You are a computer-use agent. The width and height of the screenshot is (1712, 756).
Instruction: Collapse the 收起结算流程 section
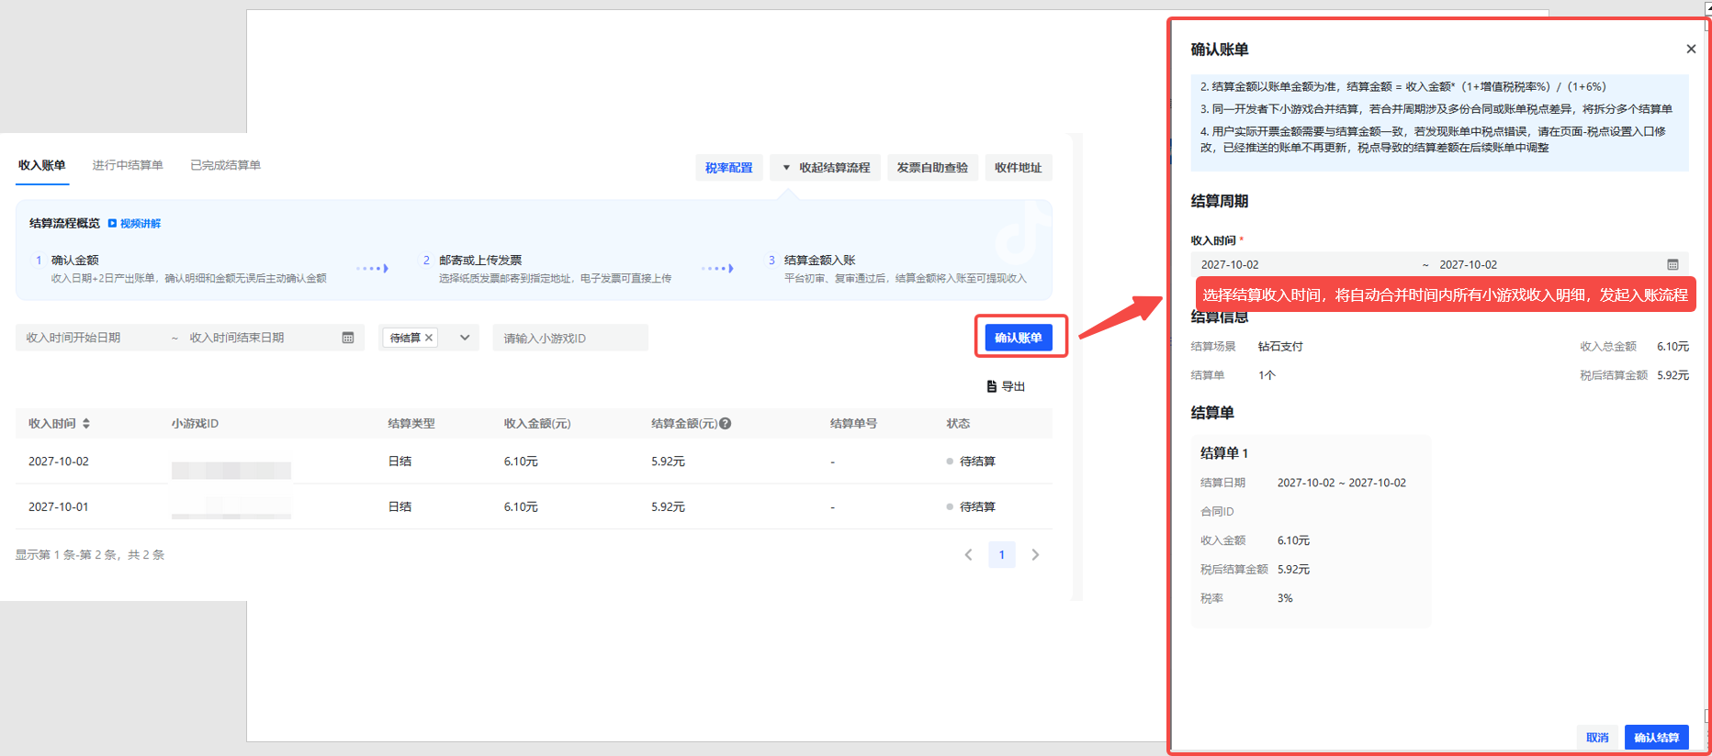pyautogui.click(x=826, y=168)
